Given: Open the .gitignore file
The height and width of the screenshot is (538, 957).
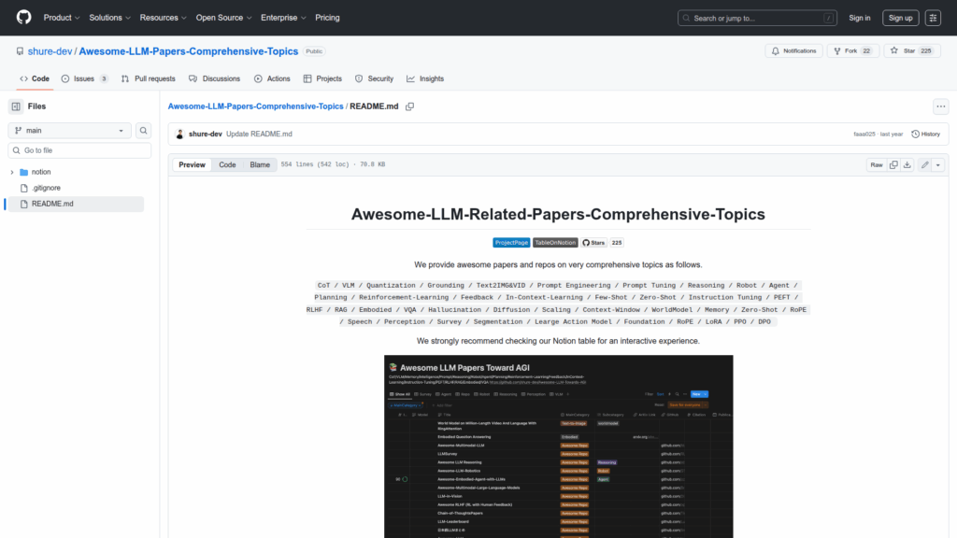Looking at the screenshot, I should (47, 188).
